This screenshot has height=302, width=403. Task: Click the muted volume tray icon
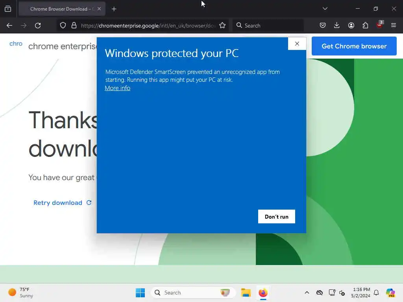tap(342, 293)
